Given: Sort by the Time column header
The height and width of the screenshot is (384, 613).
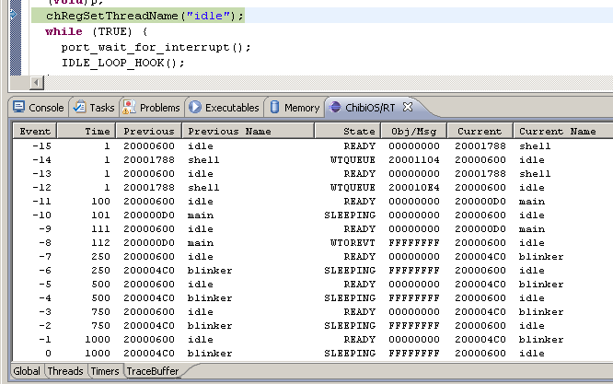Looking at the screenshot, I should click(87, 131).
